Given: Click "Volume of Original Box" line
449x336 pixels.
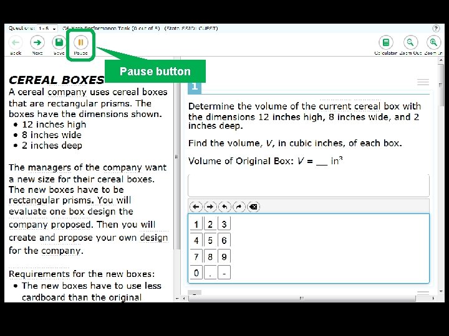Looking at the screenshot, I should click(x=266, y=161).
